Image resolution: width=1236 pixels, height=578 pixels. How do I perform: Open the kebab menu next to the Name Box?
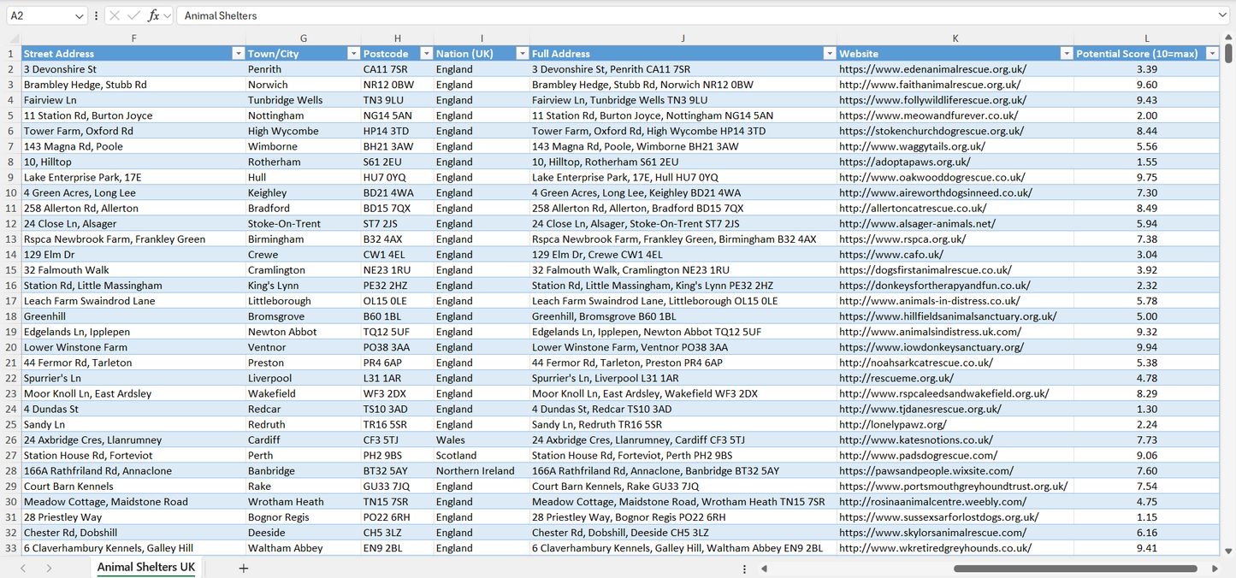(96, 15)
